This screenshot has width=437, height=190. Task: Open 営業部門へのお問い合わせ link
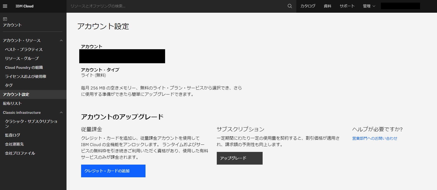pyautogui.click(x=375, y=138)
